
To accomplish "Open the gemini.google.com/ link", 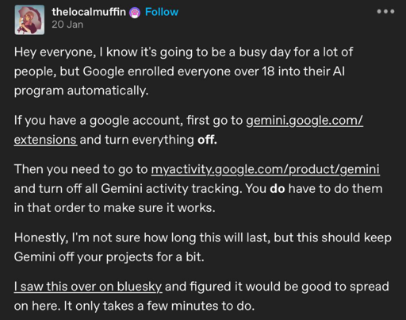I will [x=304, y=121].
